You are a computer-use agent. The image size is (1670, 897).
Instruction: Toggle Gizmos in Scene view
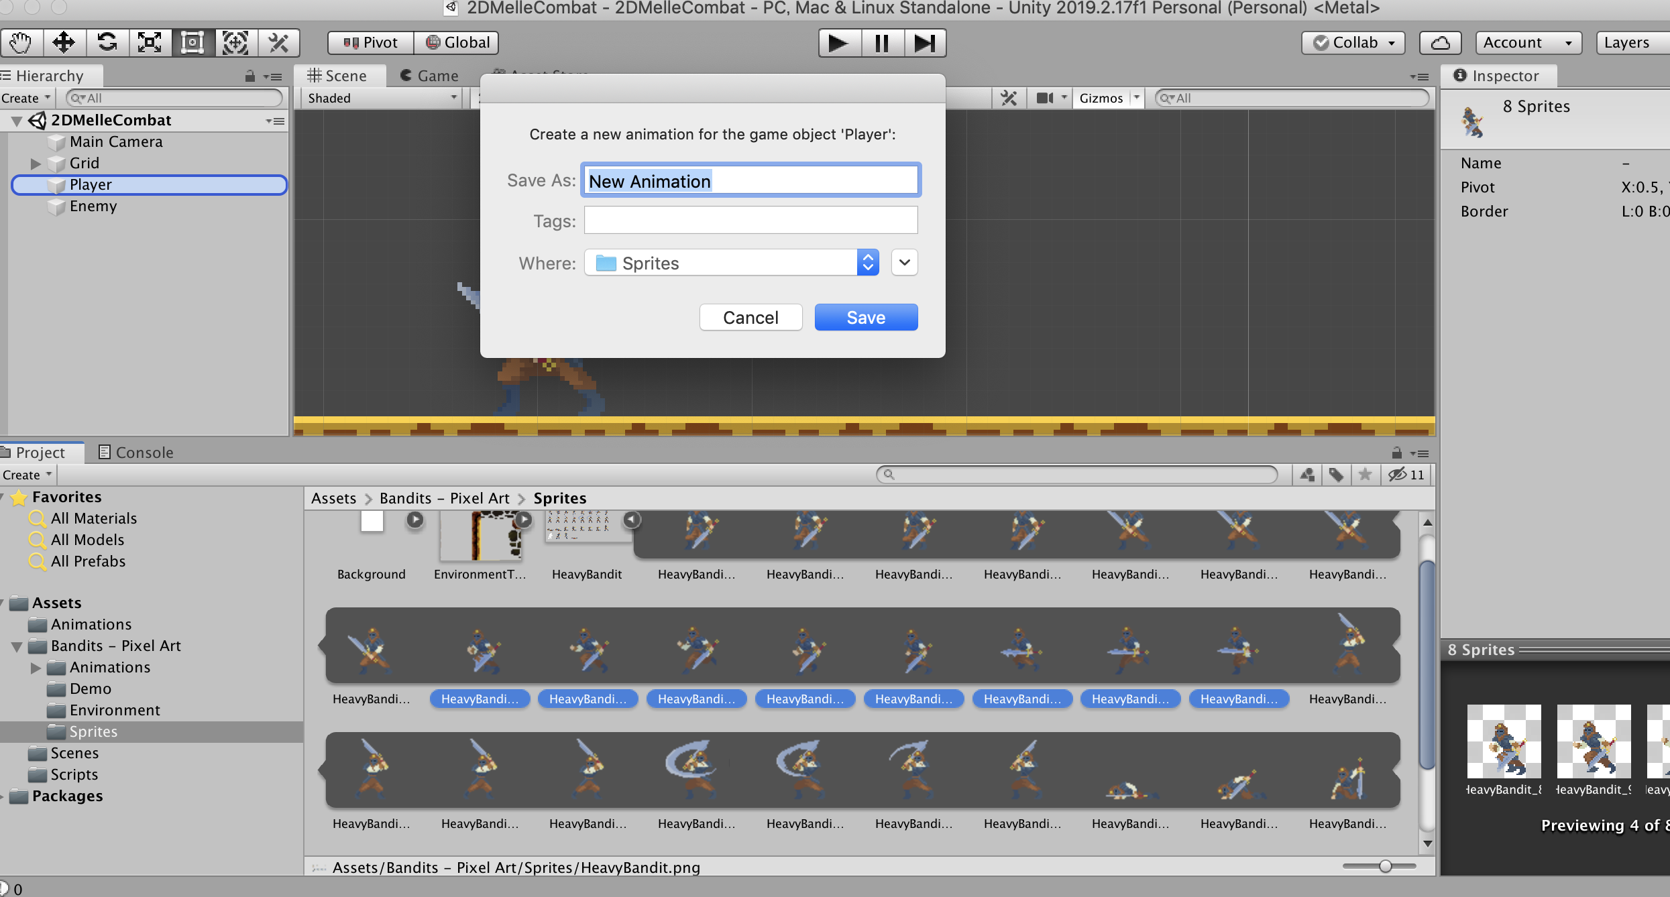tap(1101, 98)
